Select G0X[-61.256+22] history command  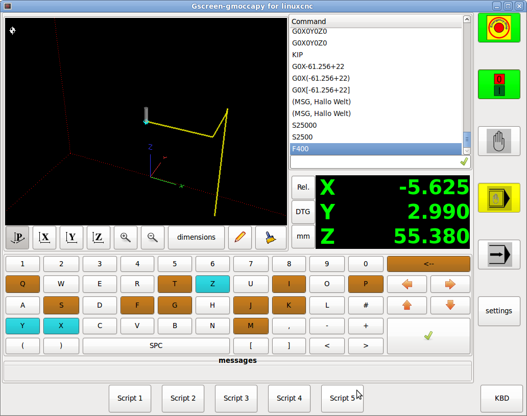click(x=376, y=90)
